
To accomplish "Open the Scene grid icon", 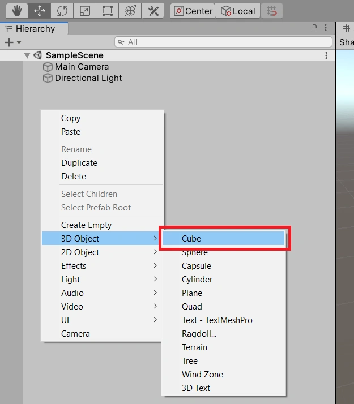I will pos(346,28).
